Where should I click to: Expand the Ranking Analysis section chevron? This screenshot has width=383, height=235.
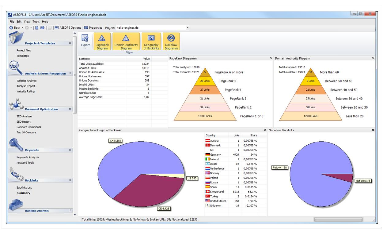click(70, 211)
